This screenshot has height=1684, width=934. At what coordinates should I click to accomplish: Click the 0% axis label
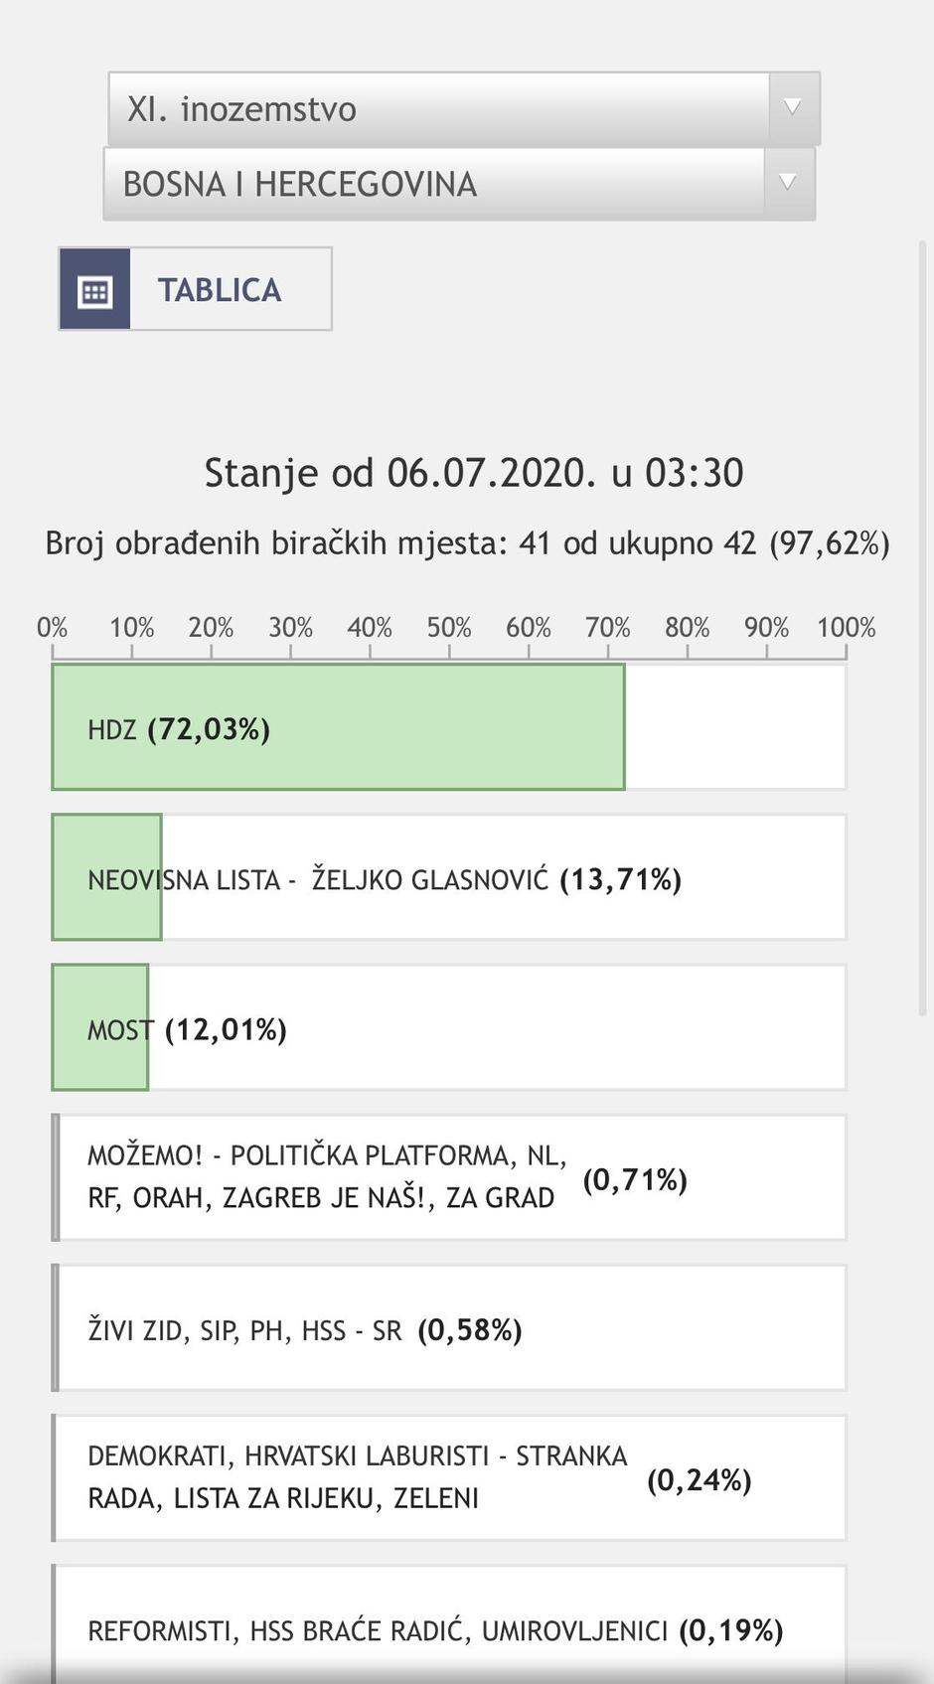click(52, 628)
